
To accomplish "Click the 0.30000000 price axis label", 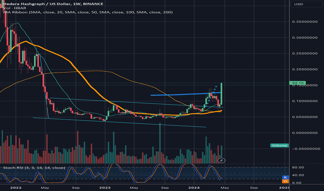I will point(305,38).
